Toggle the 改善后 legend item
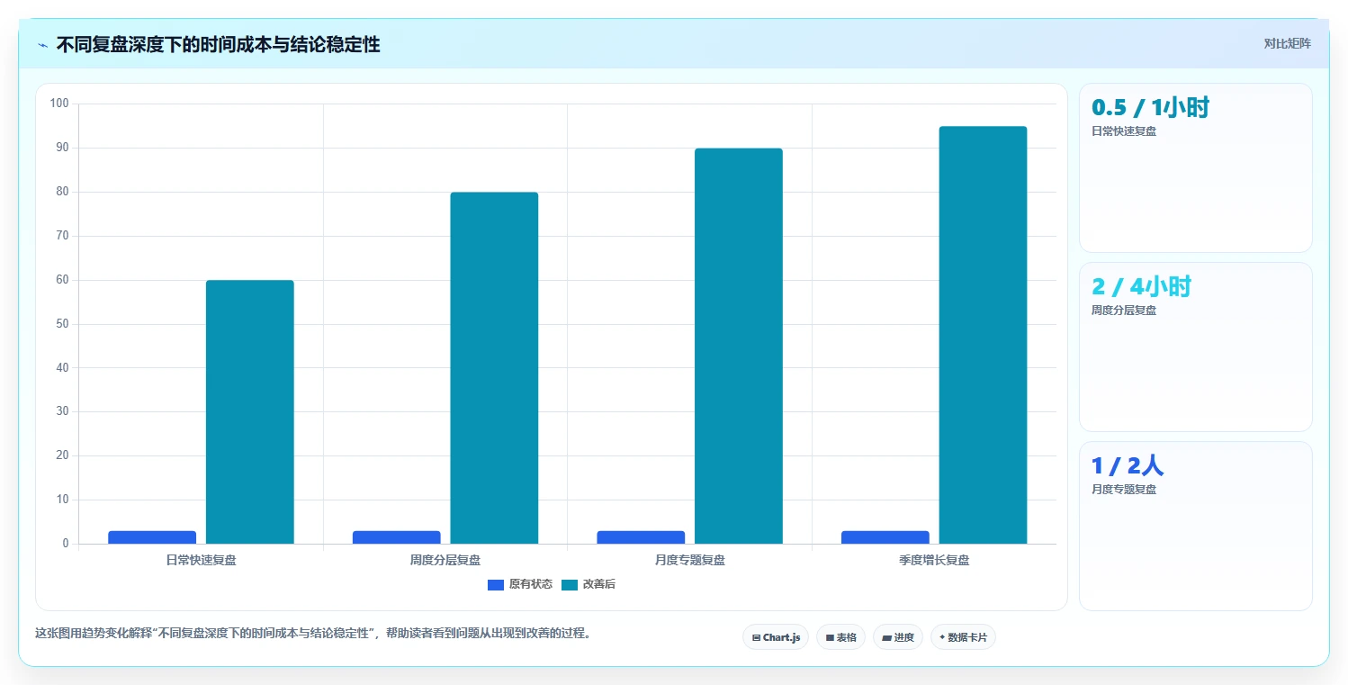Image resolution: width=1348 pixels, height=685 pixels. [x=589, y=584]
